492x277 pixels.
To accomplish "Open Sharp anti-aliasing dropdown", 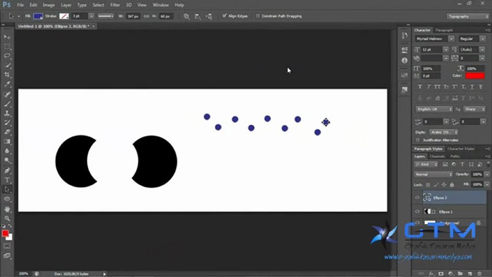I will tap(475, 109).
